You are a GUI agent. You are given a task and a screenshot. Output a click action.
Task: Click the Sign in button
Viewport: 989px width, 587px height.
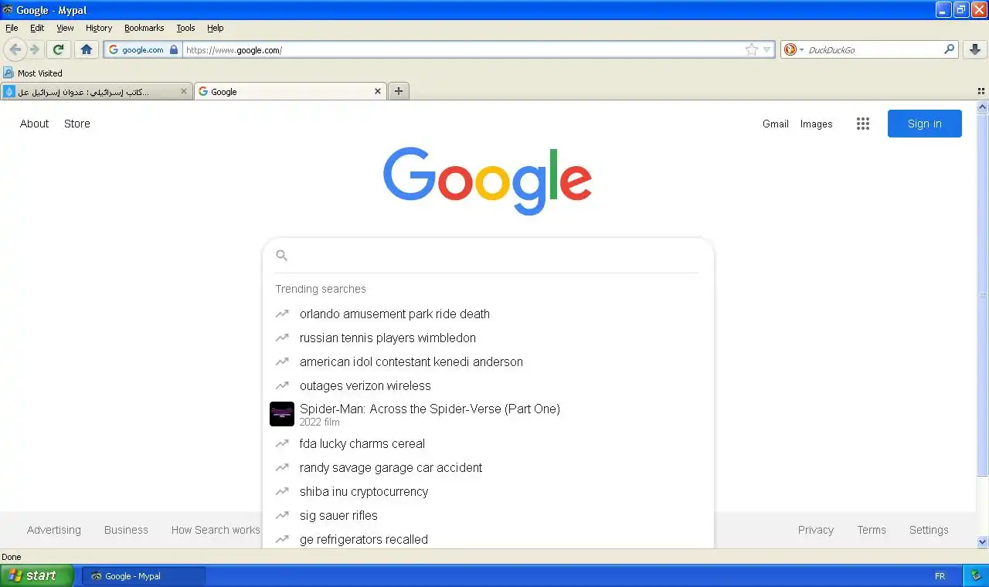925,124
